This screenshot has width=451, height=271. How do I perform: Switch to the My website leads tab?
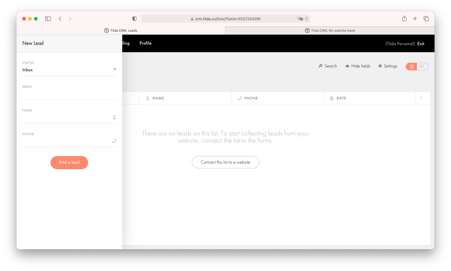pos(329,30)
